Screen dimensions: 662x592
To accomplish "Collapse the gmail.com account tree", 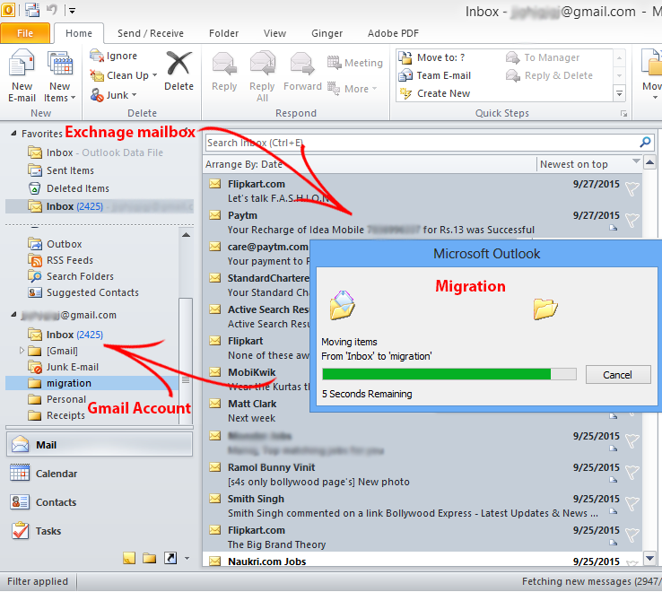I will (13, 314).
